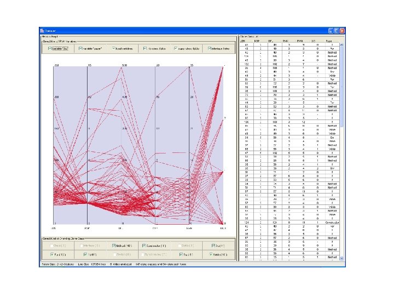Uncheck the While (10) clone class filter
394x296 pixels.
[211, 255]
